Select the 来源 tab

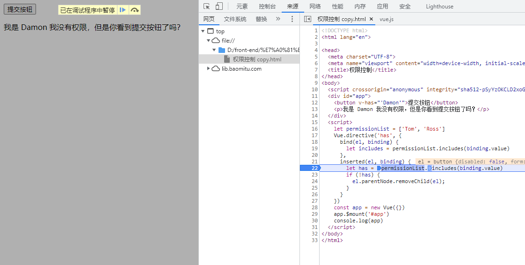(292, 7)
